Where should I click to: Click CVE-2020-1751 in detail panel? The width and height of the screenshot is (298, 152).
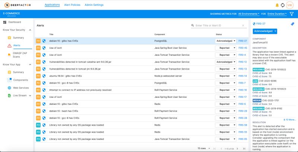click(271, 100)
